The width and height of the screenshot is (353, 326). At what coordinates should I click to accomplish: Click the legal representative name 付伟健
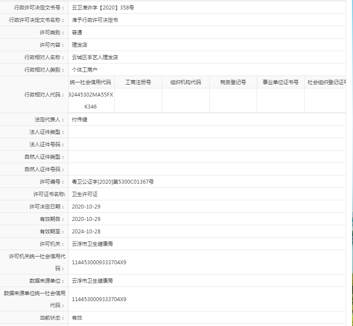point(78,120)
